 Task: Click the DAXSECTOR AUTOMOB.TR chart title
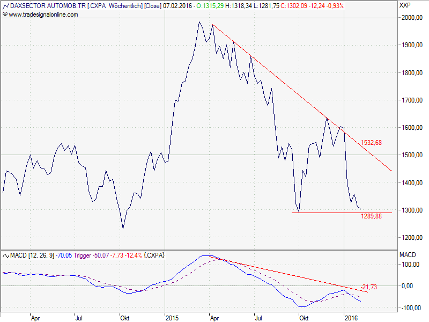point(46,6)
